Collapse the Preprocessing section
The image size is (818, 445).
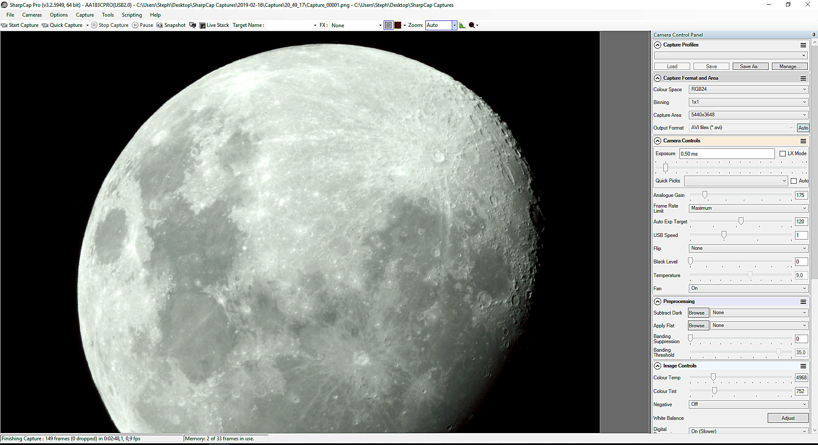pos(658,302)
